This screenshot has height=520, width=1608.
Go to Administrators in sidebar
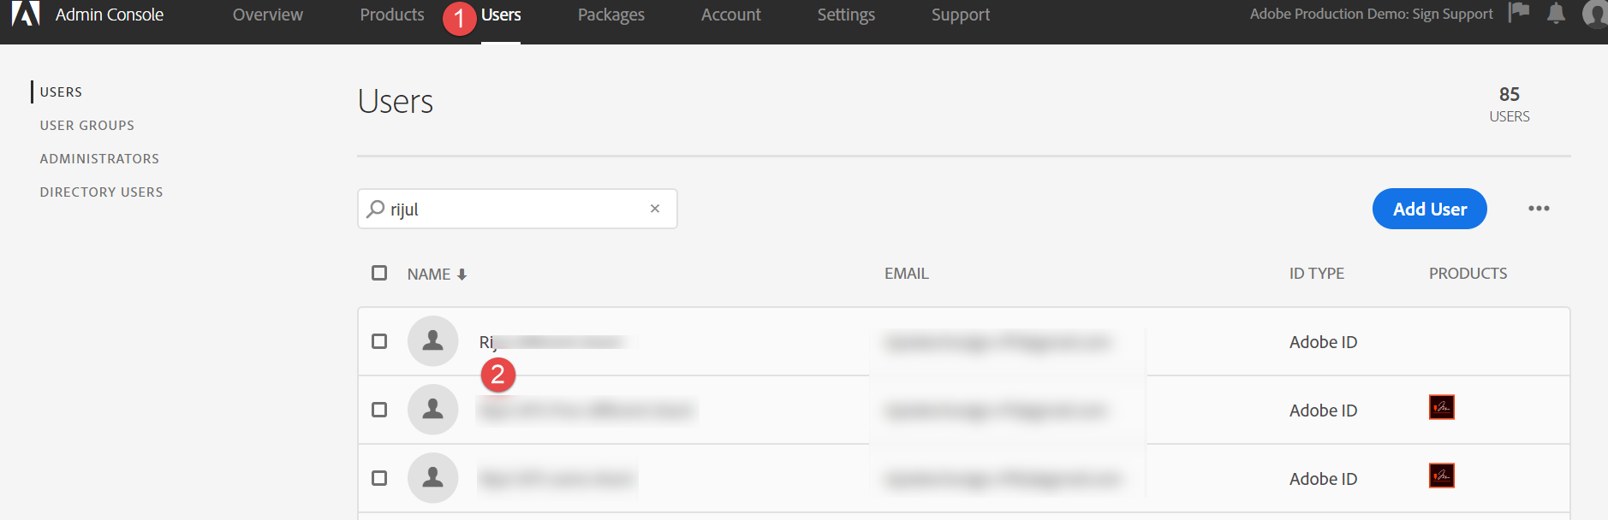point(99,159)
